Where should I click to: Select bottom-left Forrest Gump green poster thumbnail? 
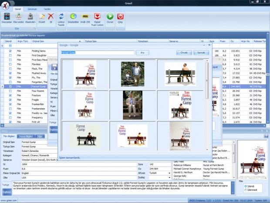(85, 135)
